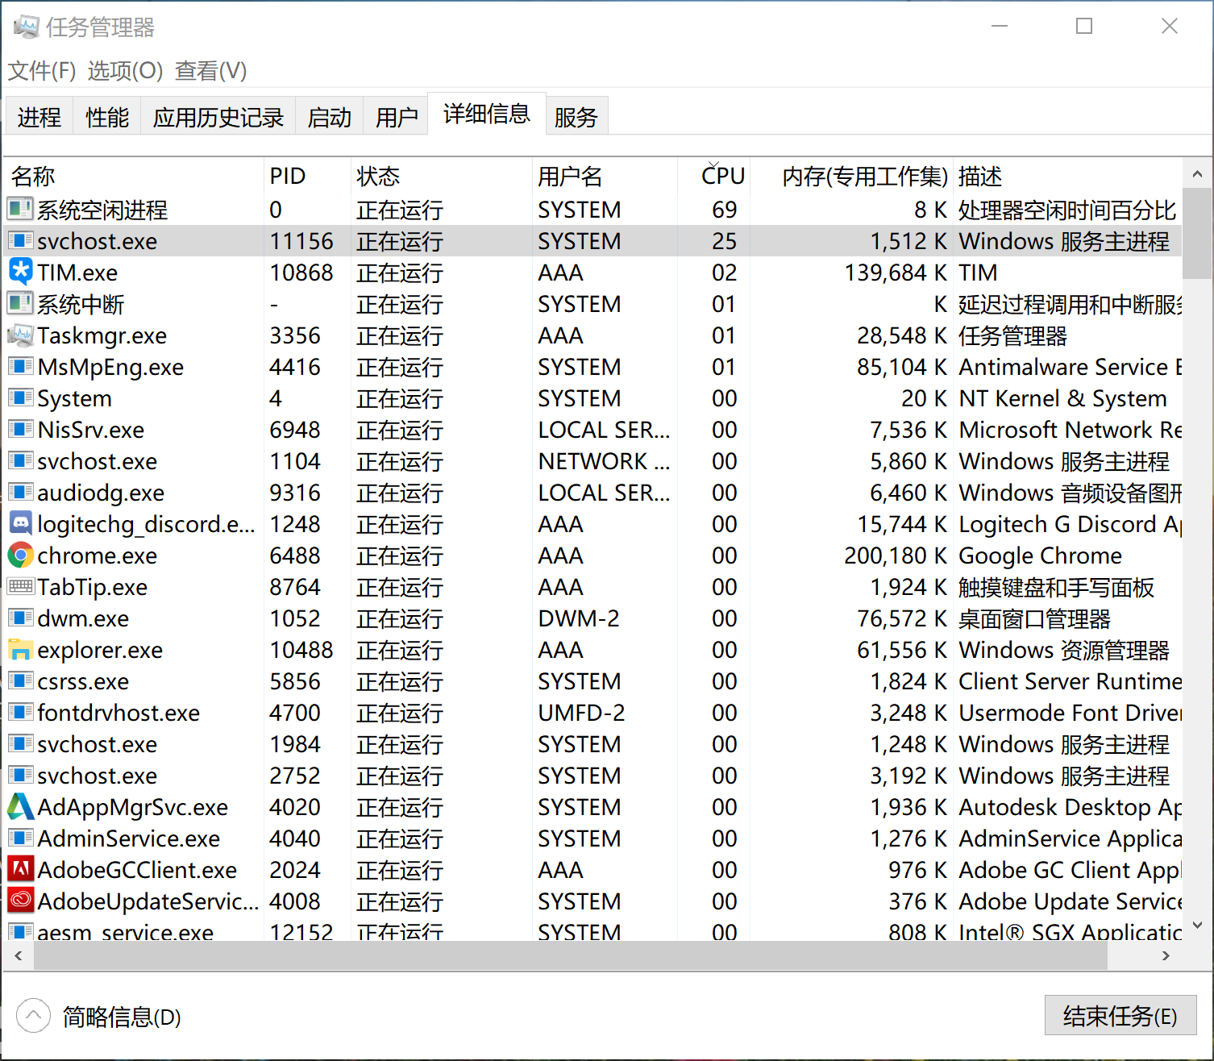The image size is (1214, 1061).
Task: Click the AdAppMgrSvc.exe Autodesk icon
Action: [20, 806]
